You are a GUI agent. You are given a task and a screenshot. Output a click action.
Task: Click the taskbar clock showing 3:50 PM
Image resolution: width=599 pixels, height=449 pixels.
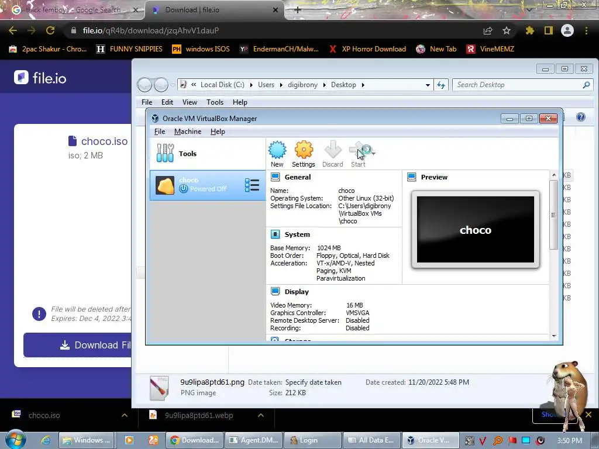(569, 441)
